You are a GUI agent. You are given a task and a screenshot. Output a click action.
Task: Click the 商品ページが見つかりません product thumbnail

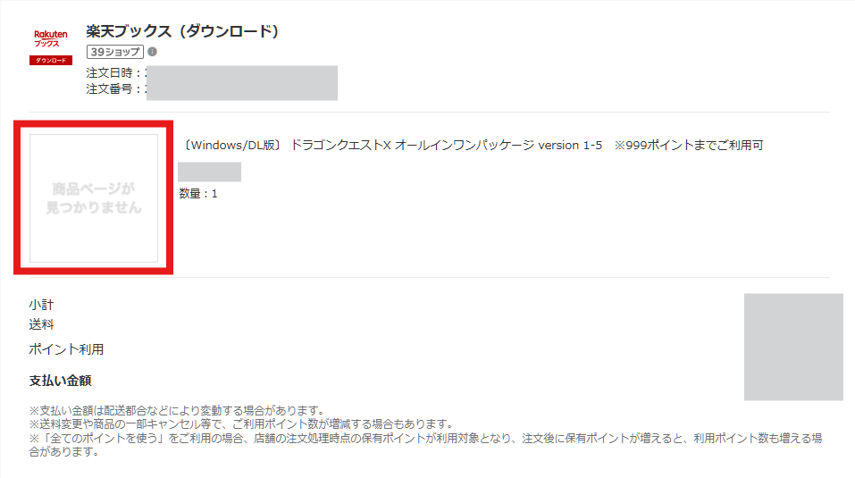click(x=94, y=198)
